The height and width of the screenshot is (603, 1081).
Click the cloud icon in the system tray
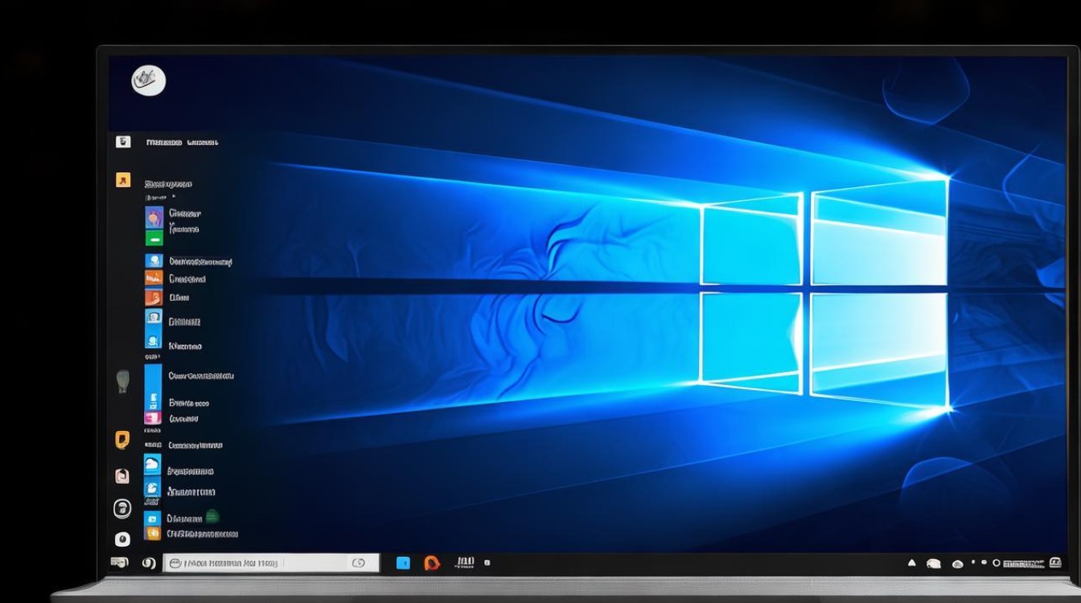tap(958, 564)
